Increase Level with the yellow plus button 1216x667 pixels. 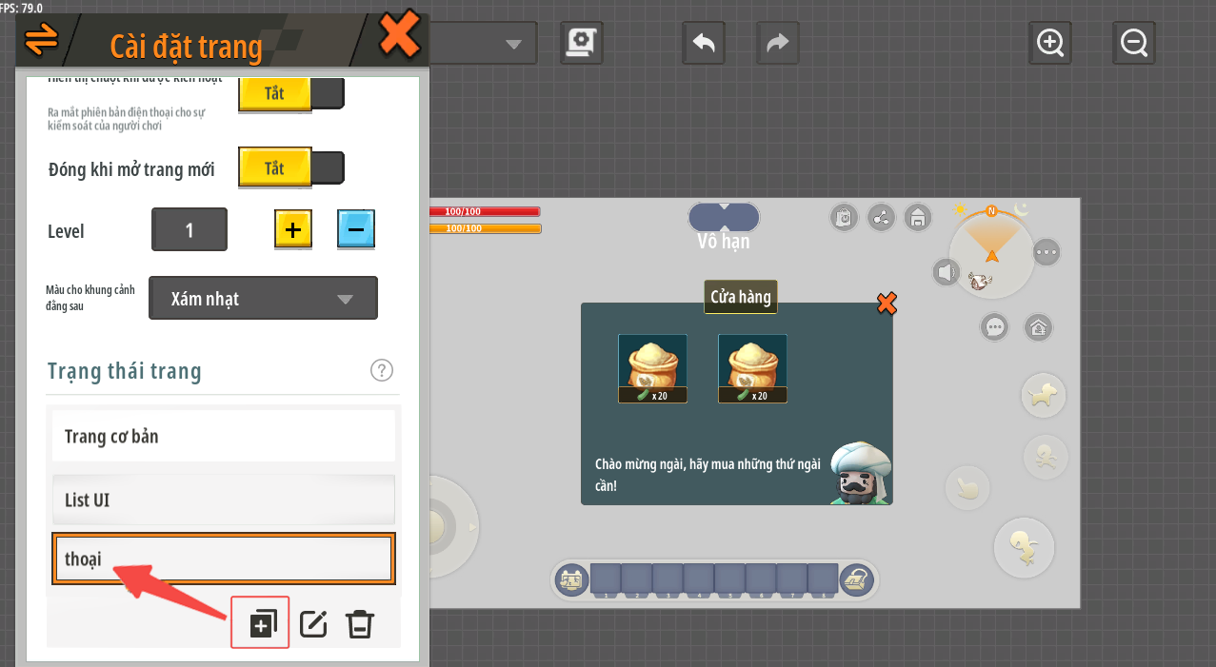(293, 229)
